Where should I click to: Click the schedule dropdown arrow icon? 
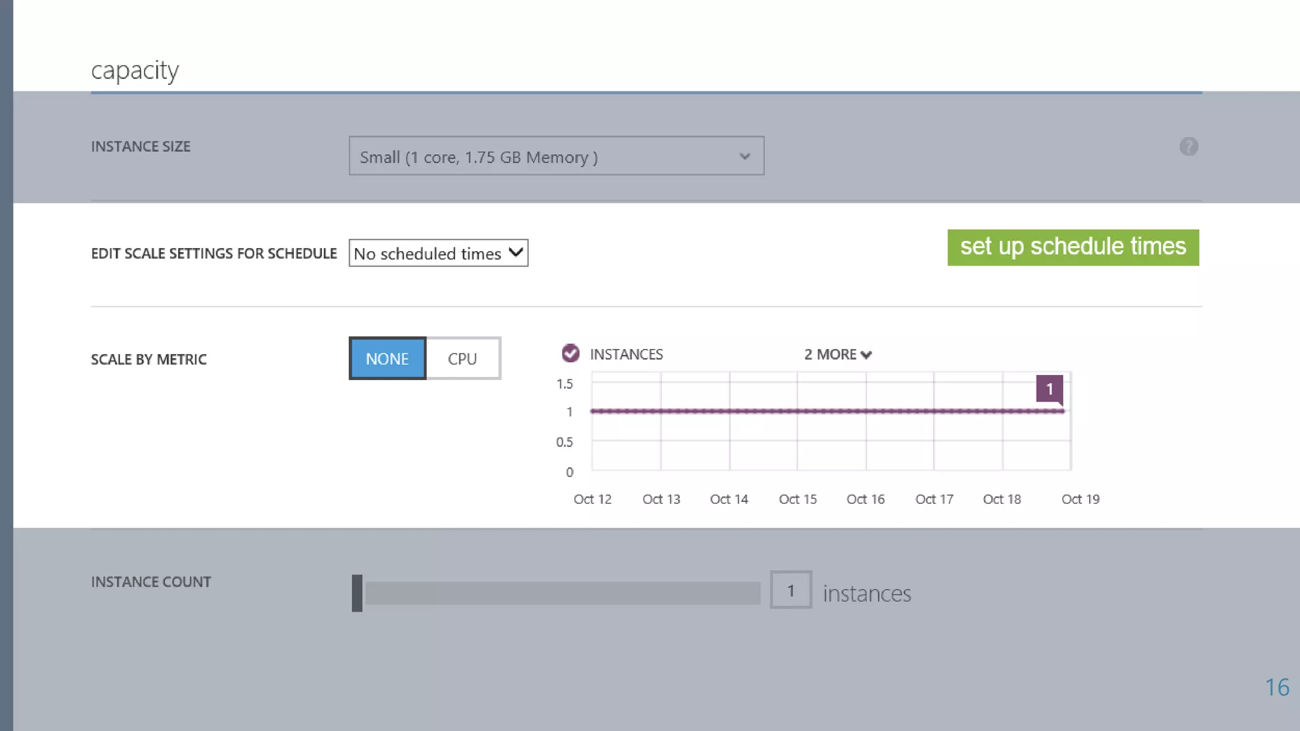point(515,253)
